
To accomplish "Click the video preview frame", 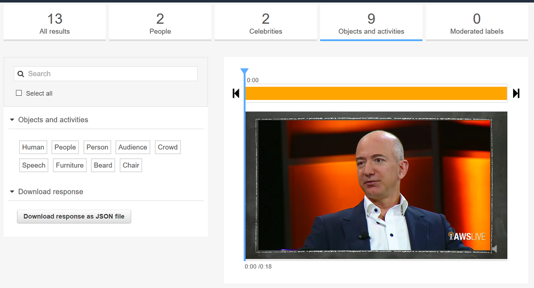I will [376, 185].
